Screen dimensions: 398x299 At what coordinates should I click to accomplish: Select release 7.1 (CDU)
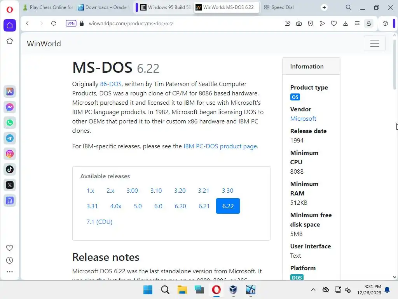click(99, 222)
